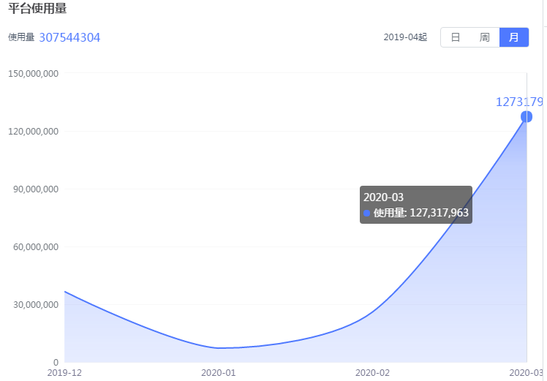Screen dimensions: 547x381
Task: Click the 2019-04起 start date label
Action: pyautogui.click(x=405, y=37)
